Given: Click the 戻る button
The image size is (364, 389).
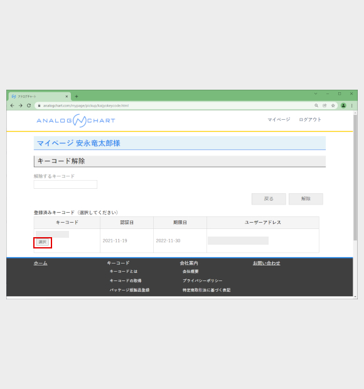Looking at the screenshot, I should pos(269,199).
